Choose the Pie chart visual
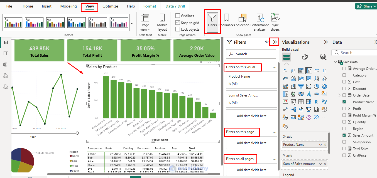Image resolution: width=377 pixels, height=178 pixels. [317, 86]
